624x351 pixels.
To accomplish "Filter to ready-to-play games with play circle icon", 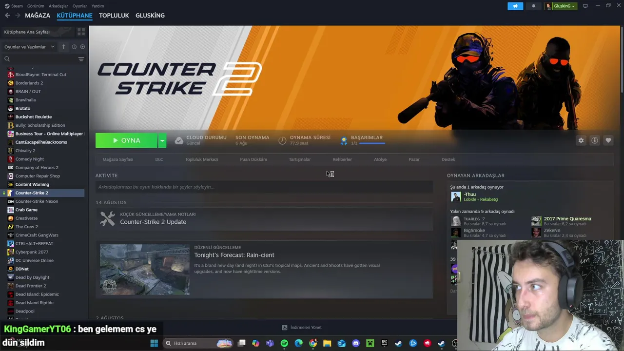I will (82, 47).
